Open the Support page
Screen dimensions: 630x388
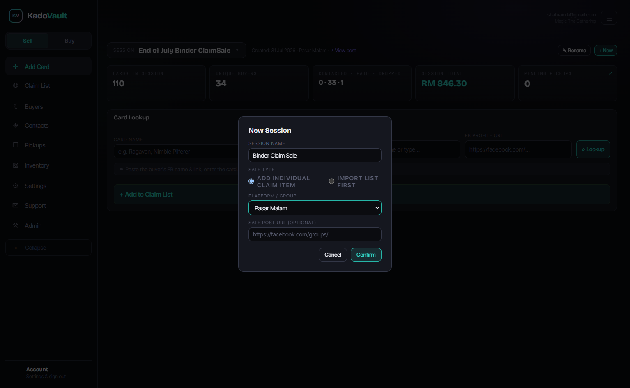tap(48, 206)
